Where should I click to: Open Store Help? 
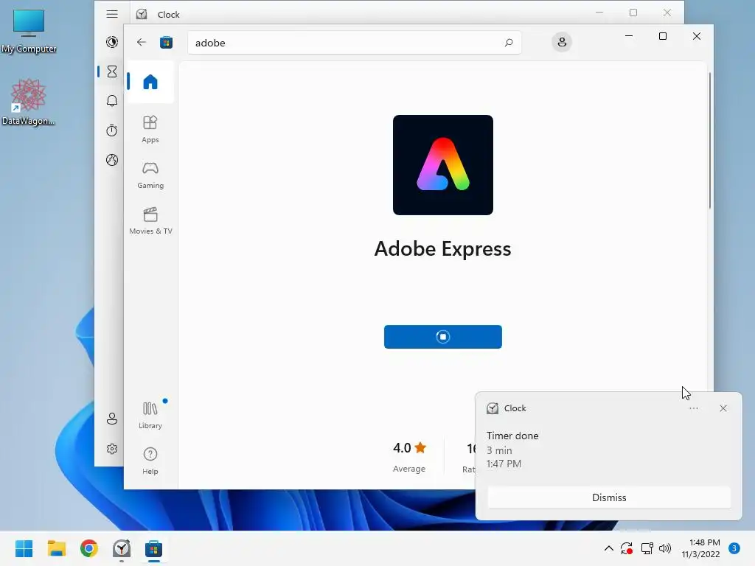coord(150,461)
